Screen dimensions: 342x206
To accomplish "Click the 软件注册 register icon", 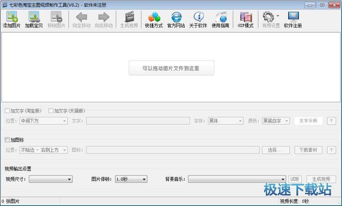I will tap(293, 19).
